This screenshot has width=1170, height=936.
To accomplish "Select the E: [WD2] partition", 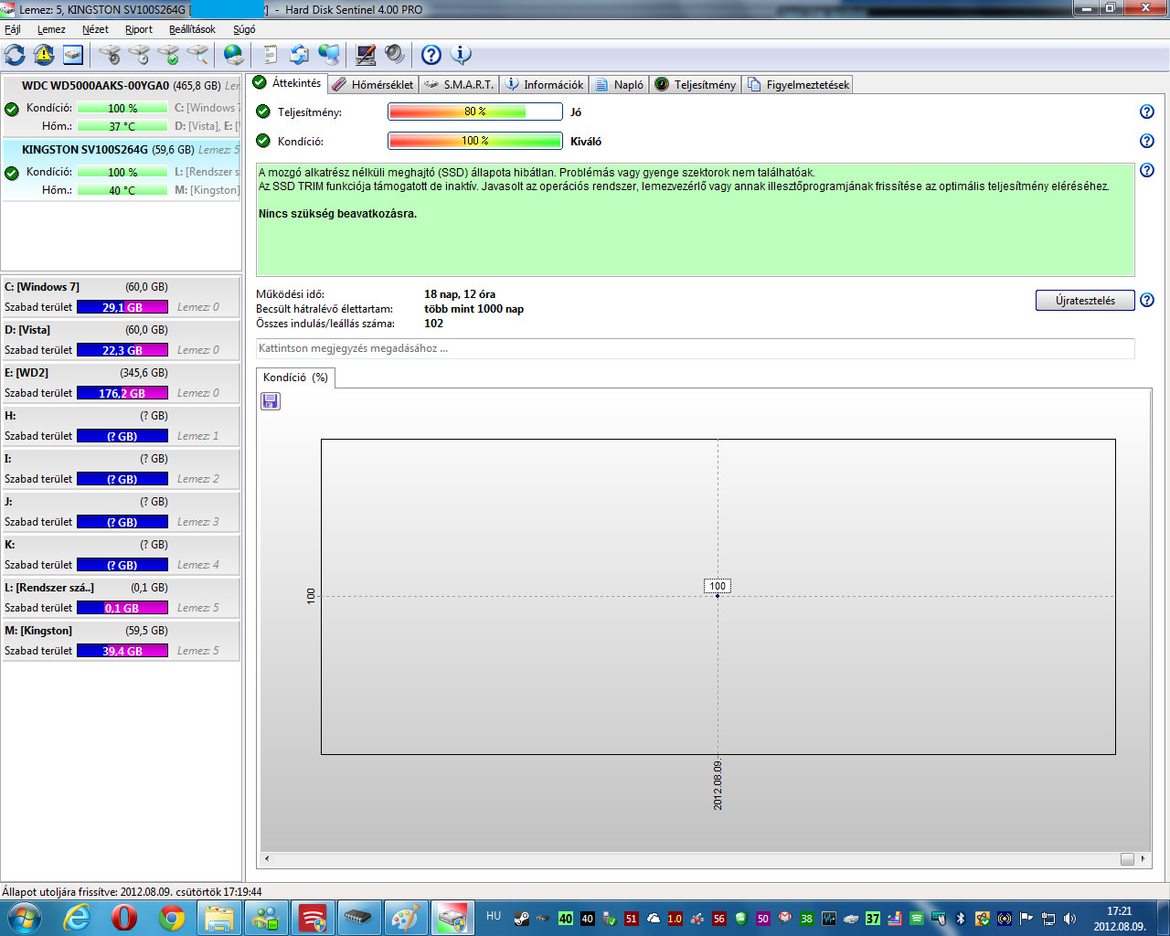I will [121, 383].
